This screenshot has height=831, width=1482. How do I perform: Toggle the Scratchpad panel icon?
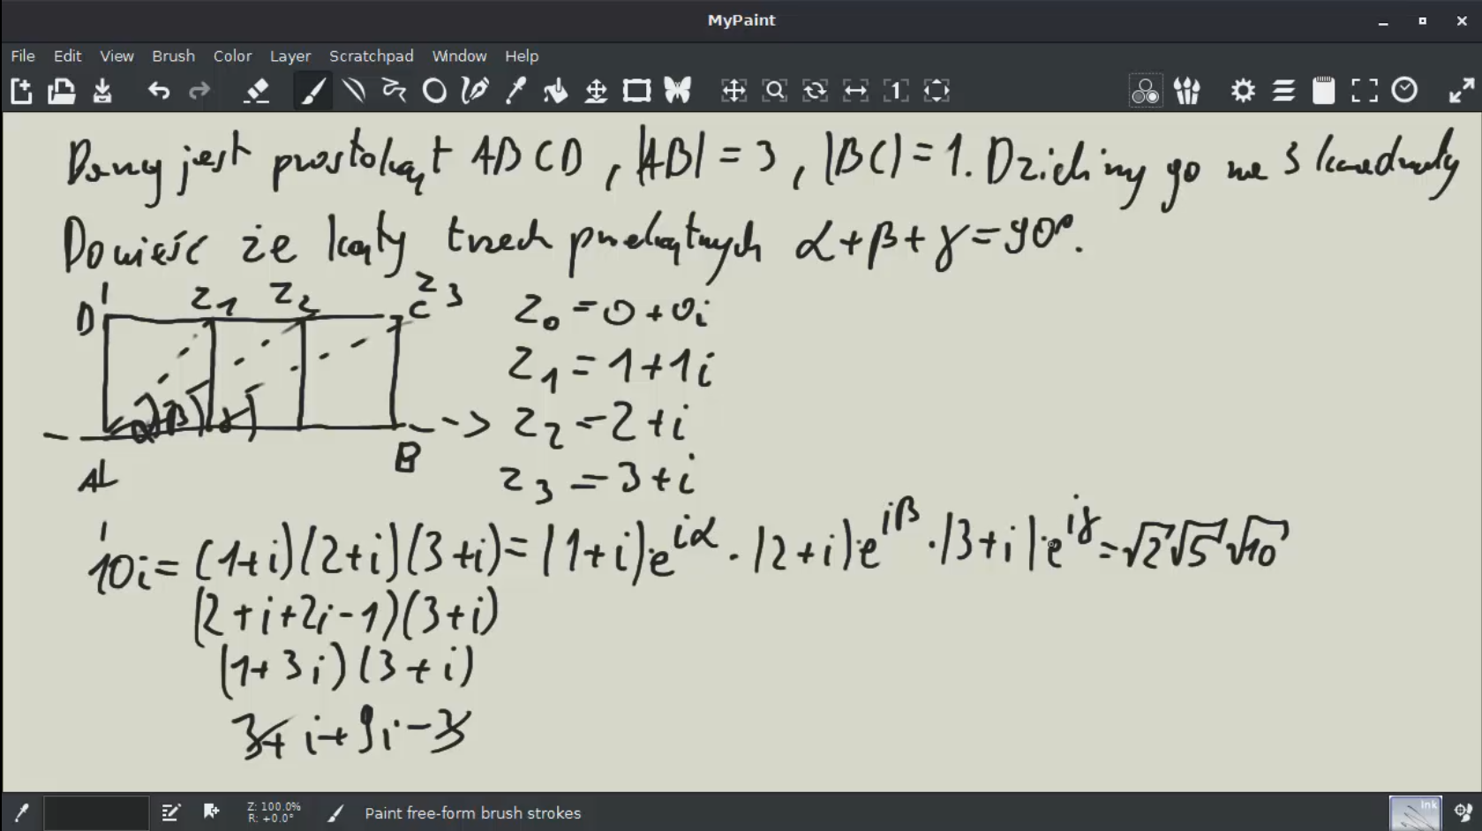pos(1323,91)
